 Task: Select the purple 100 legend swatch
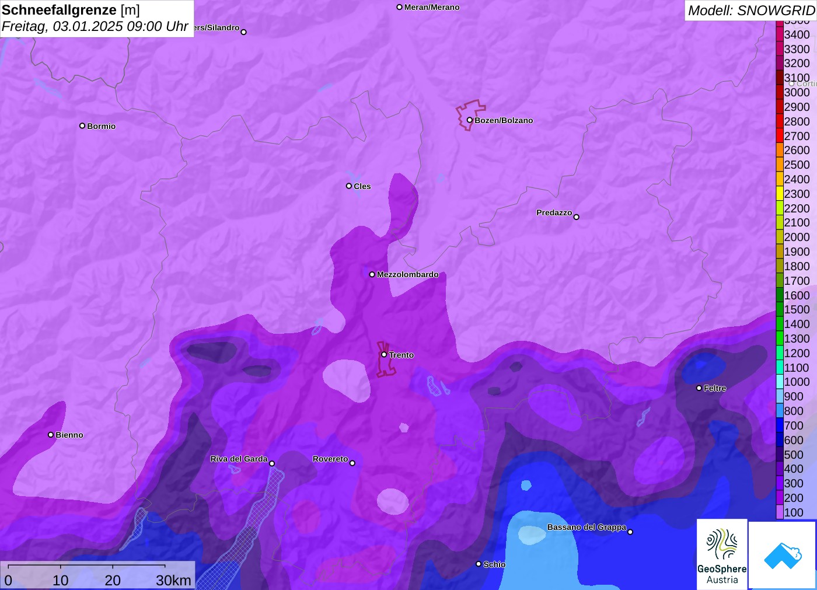click(780, 512)
